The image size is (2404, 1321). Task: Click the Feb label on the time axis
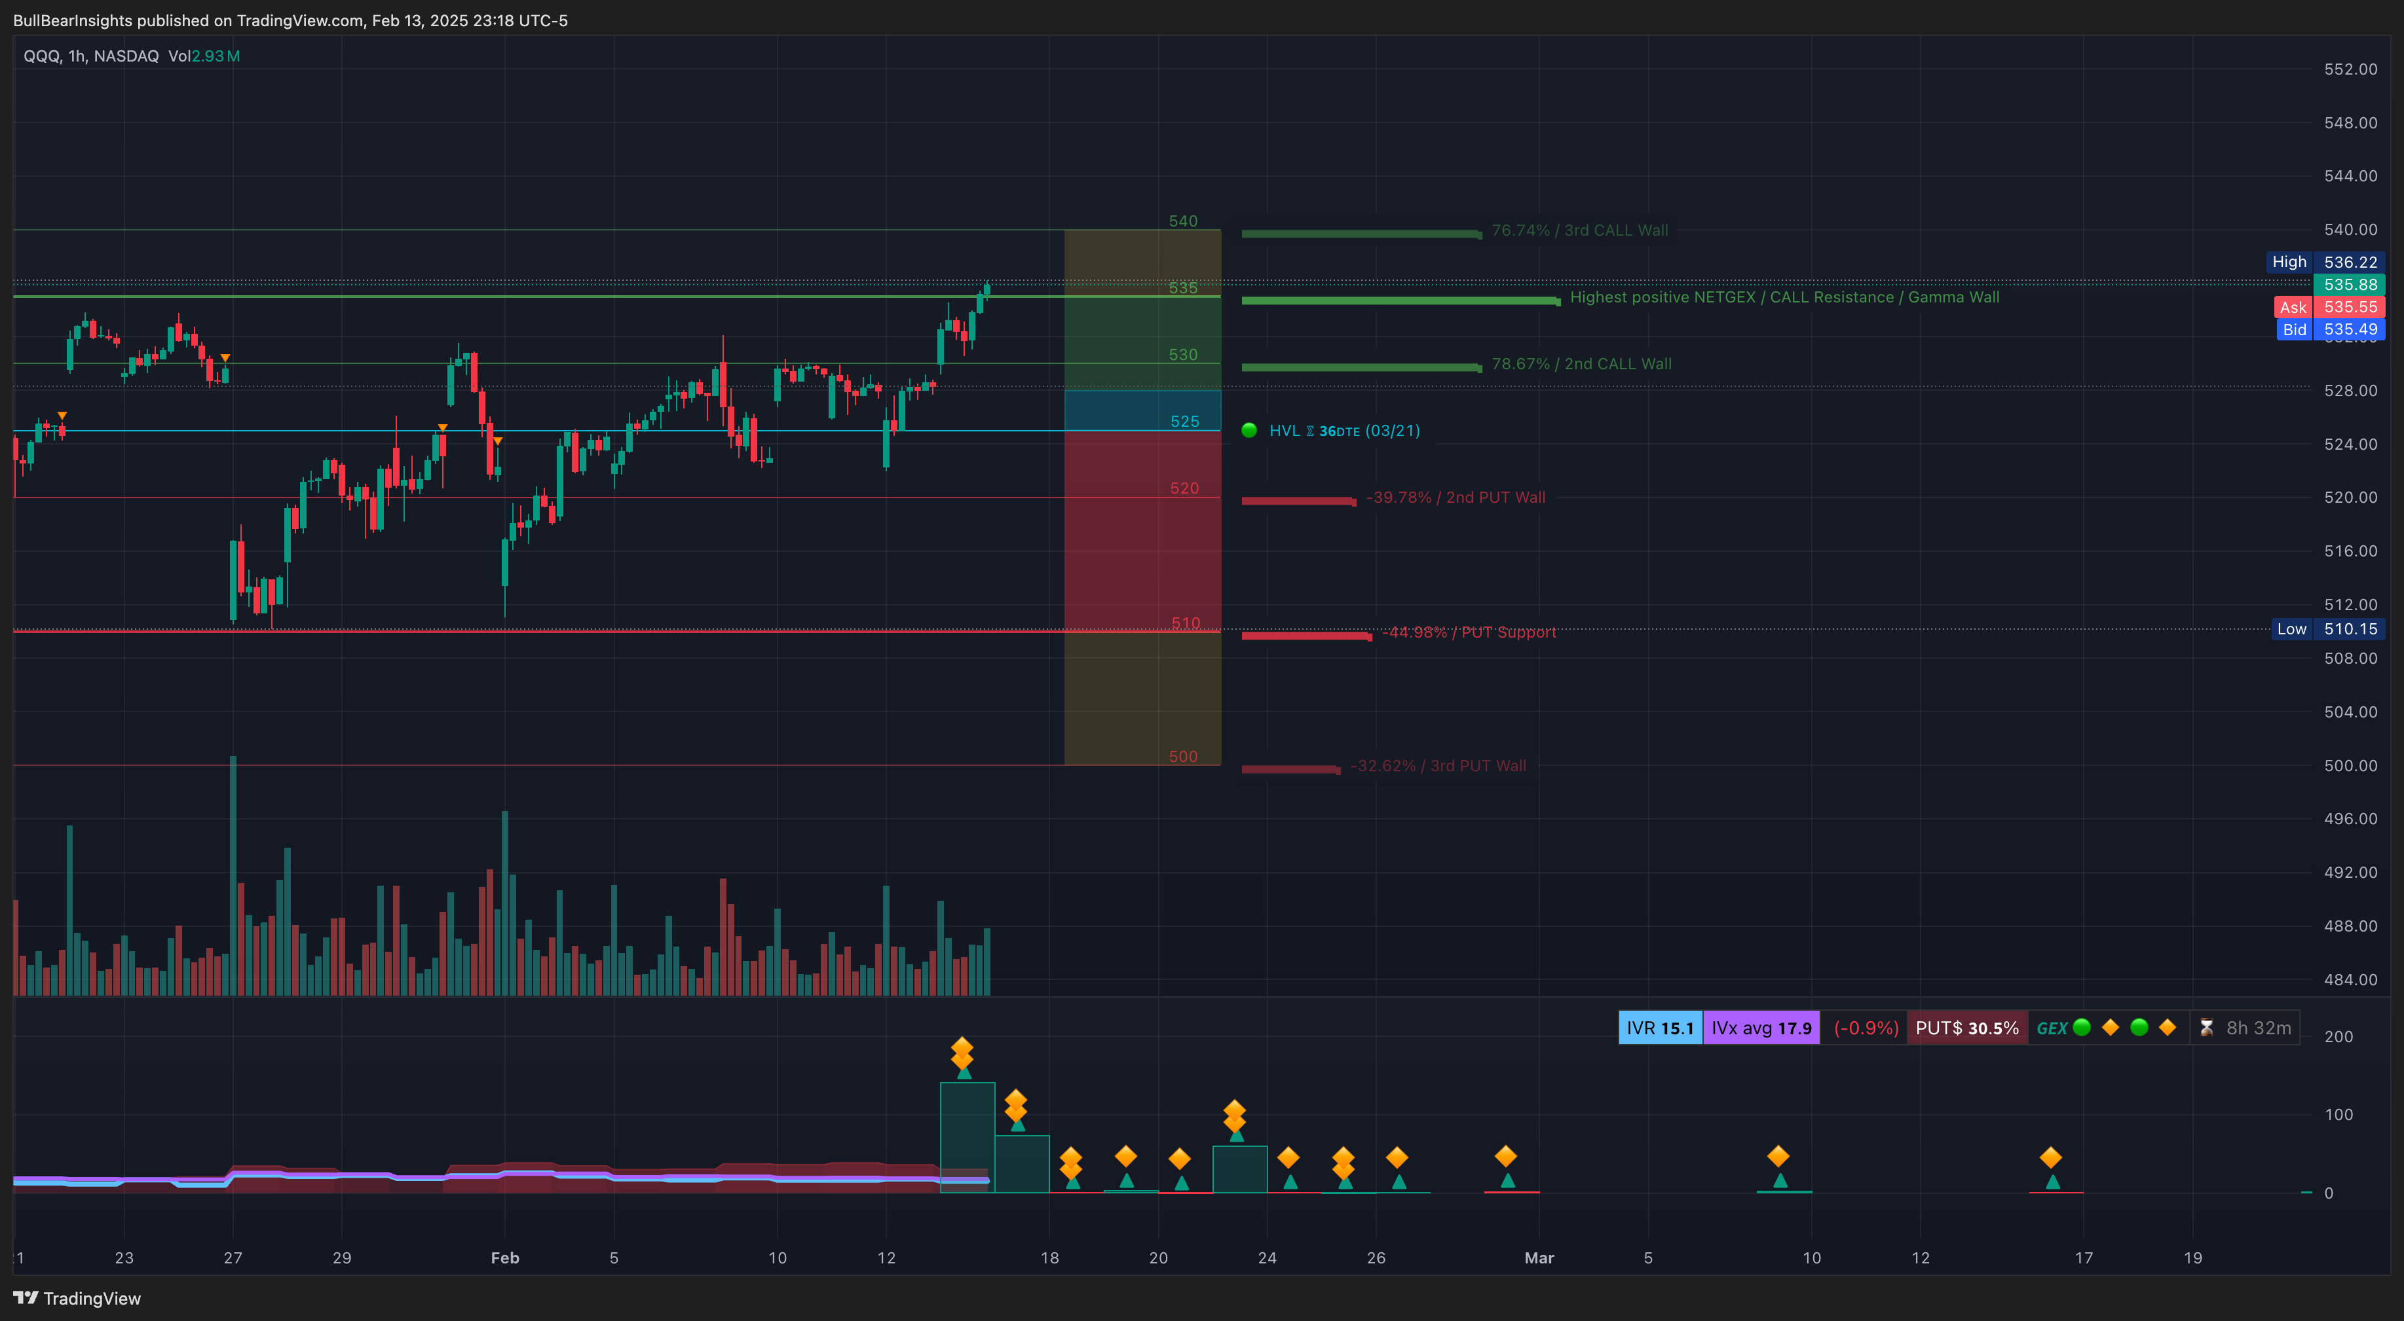point(505,1258)
